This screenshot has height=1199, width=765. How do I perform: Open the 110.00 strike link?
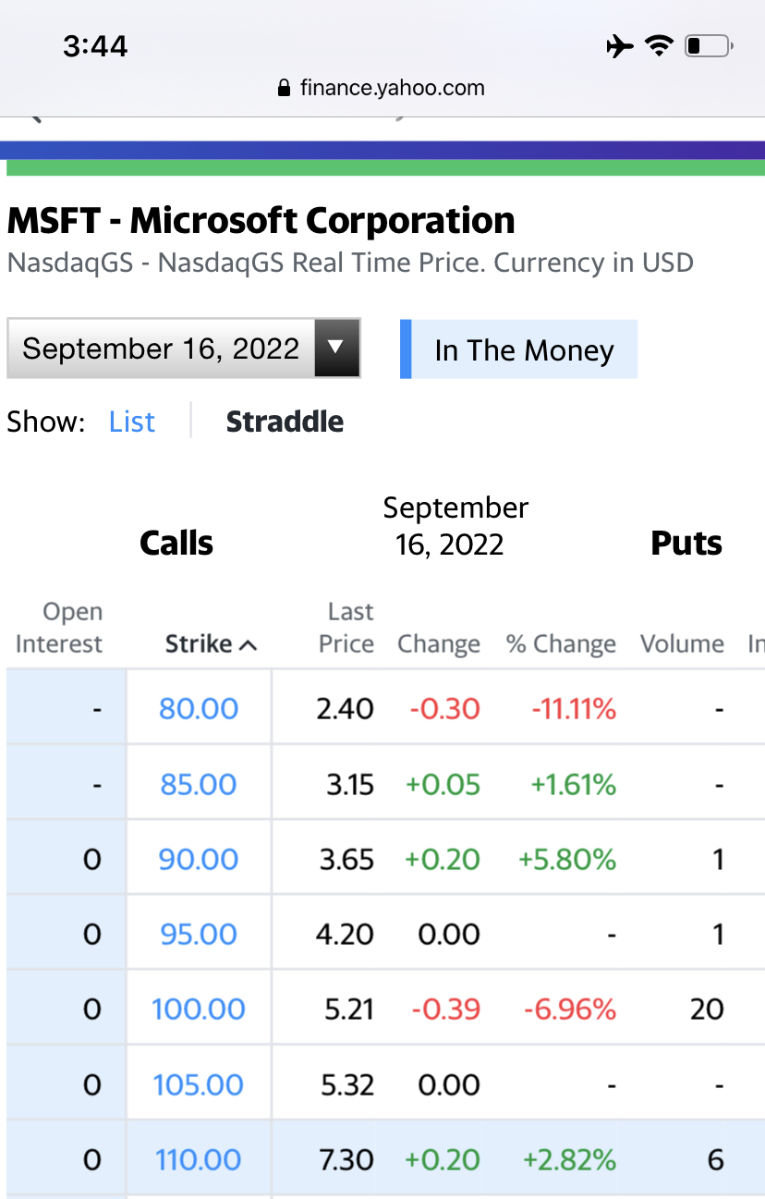(x=199, y=1159)
